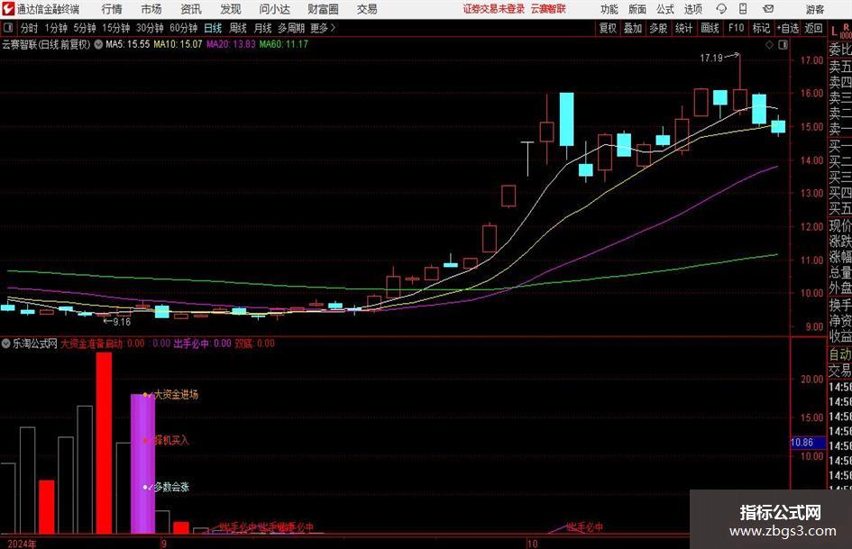Click the gear icon before 乐淘公式网
The width and height of the screenshot is (852, 549).
6,343
